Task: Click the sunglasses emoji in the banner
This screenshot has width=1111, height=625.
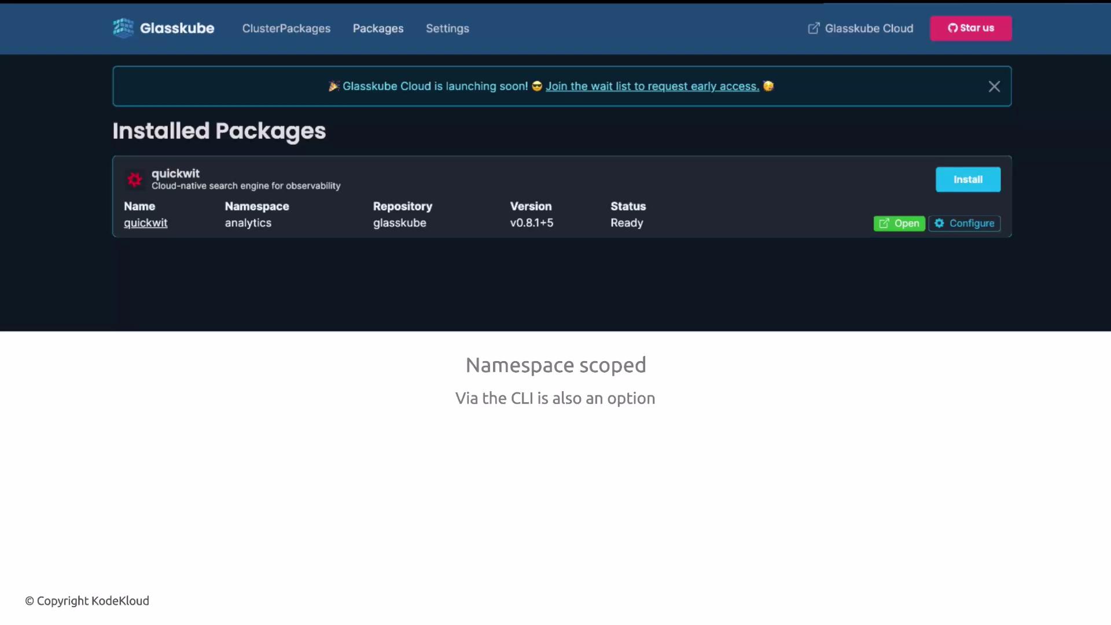Action: point(537,86)
